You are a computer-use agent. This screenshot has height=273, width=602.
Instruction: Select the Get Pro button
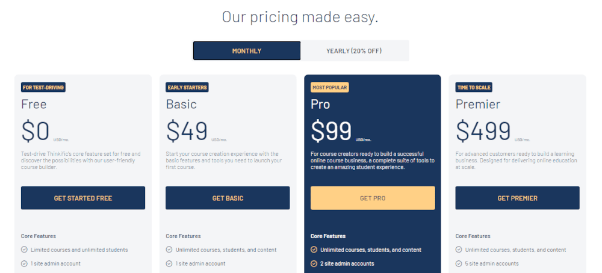(x=373, y=198)
